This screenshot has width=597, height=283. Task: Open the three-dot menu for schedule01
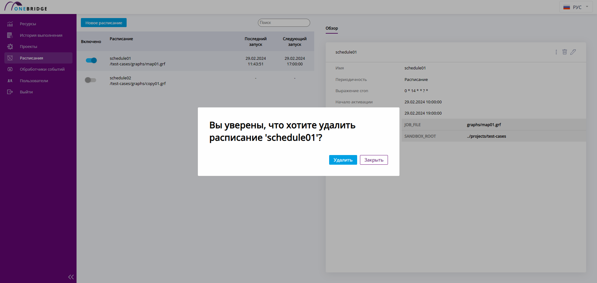tap(556, 52)
